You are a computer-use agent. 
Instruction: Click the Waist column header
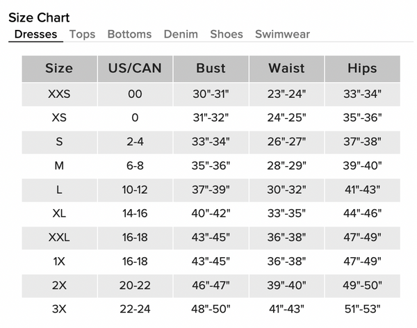286,69
